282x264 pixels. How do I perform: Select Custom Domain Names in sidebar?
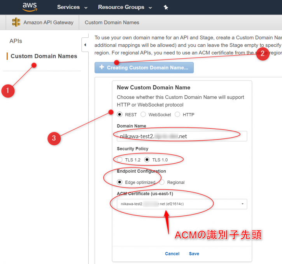pyautogui.click(x=44, y=56)
